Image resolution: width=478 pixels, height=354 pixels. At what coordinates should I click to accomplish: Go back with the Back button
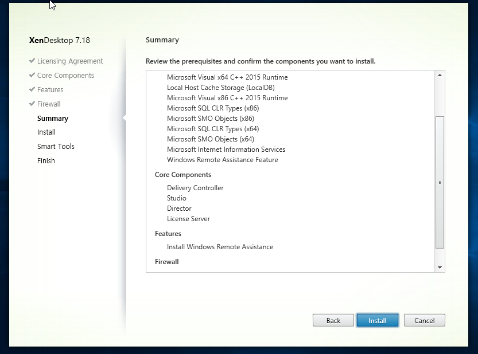click(x=333, y=321)
